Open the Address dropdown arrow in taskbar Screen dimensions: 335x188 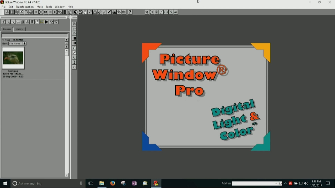point(276,183)
